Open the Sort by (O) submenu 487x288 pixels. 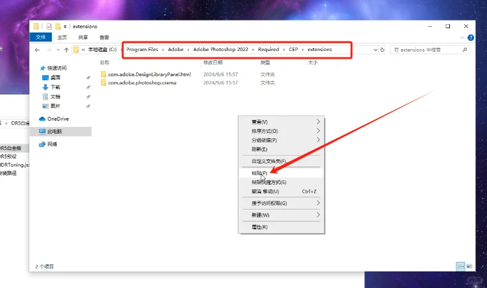coord(281,131)
